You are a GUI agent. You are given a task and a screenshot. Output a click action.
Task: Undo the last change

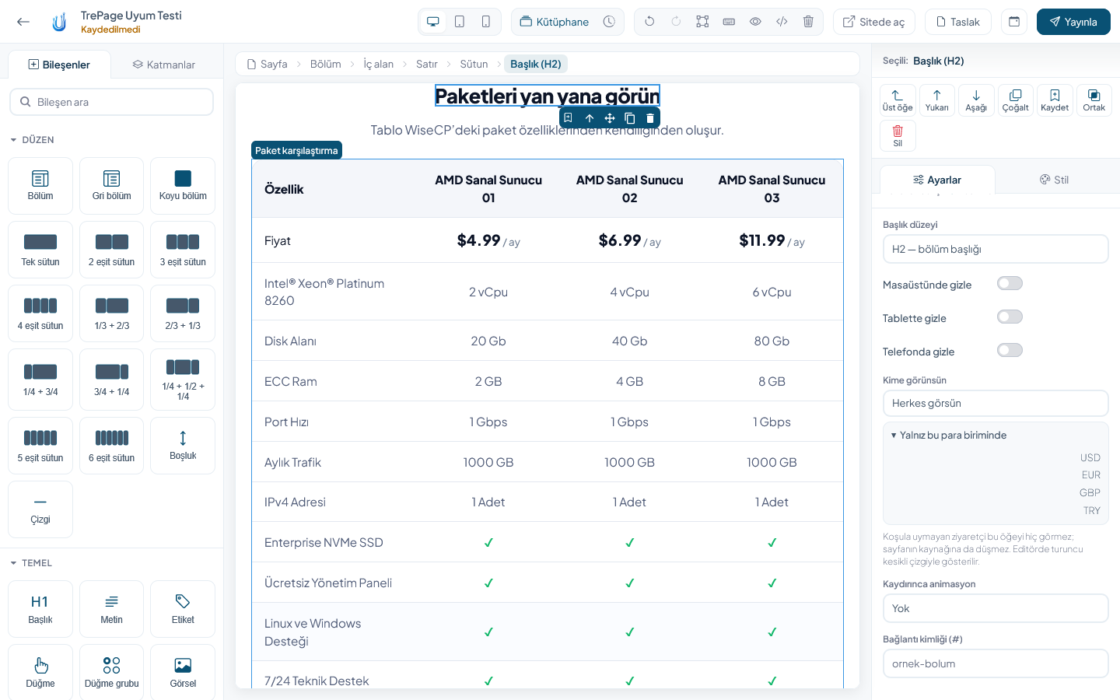[649, 22]
